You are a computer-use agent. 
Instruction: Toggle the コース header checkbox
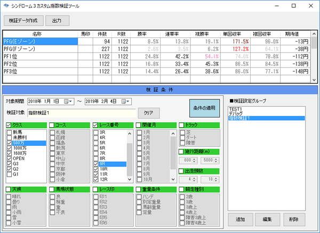(x=52, y=125)
